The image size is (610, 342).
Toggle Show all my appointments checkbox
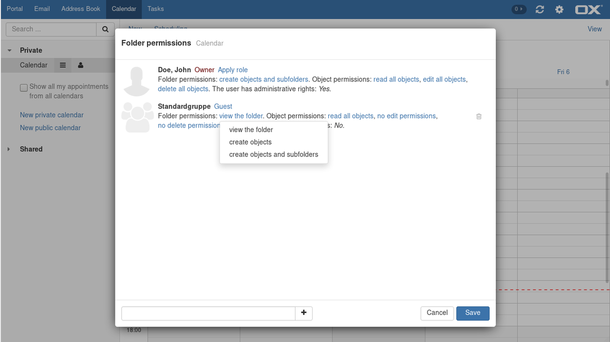[x=24, y=88]
